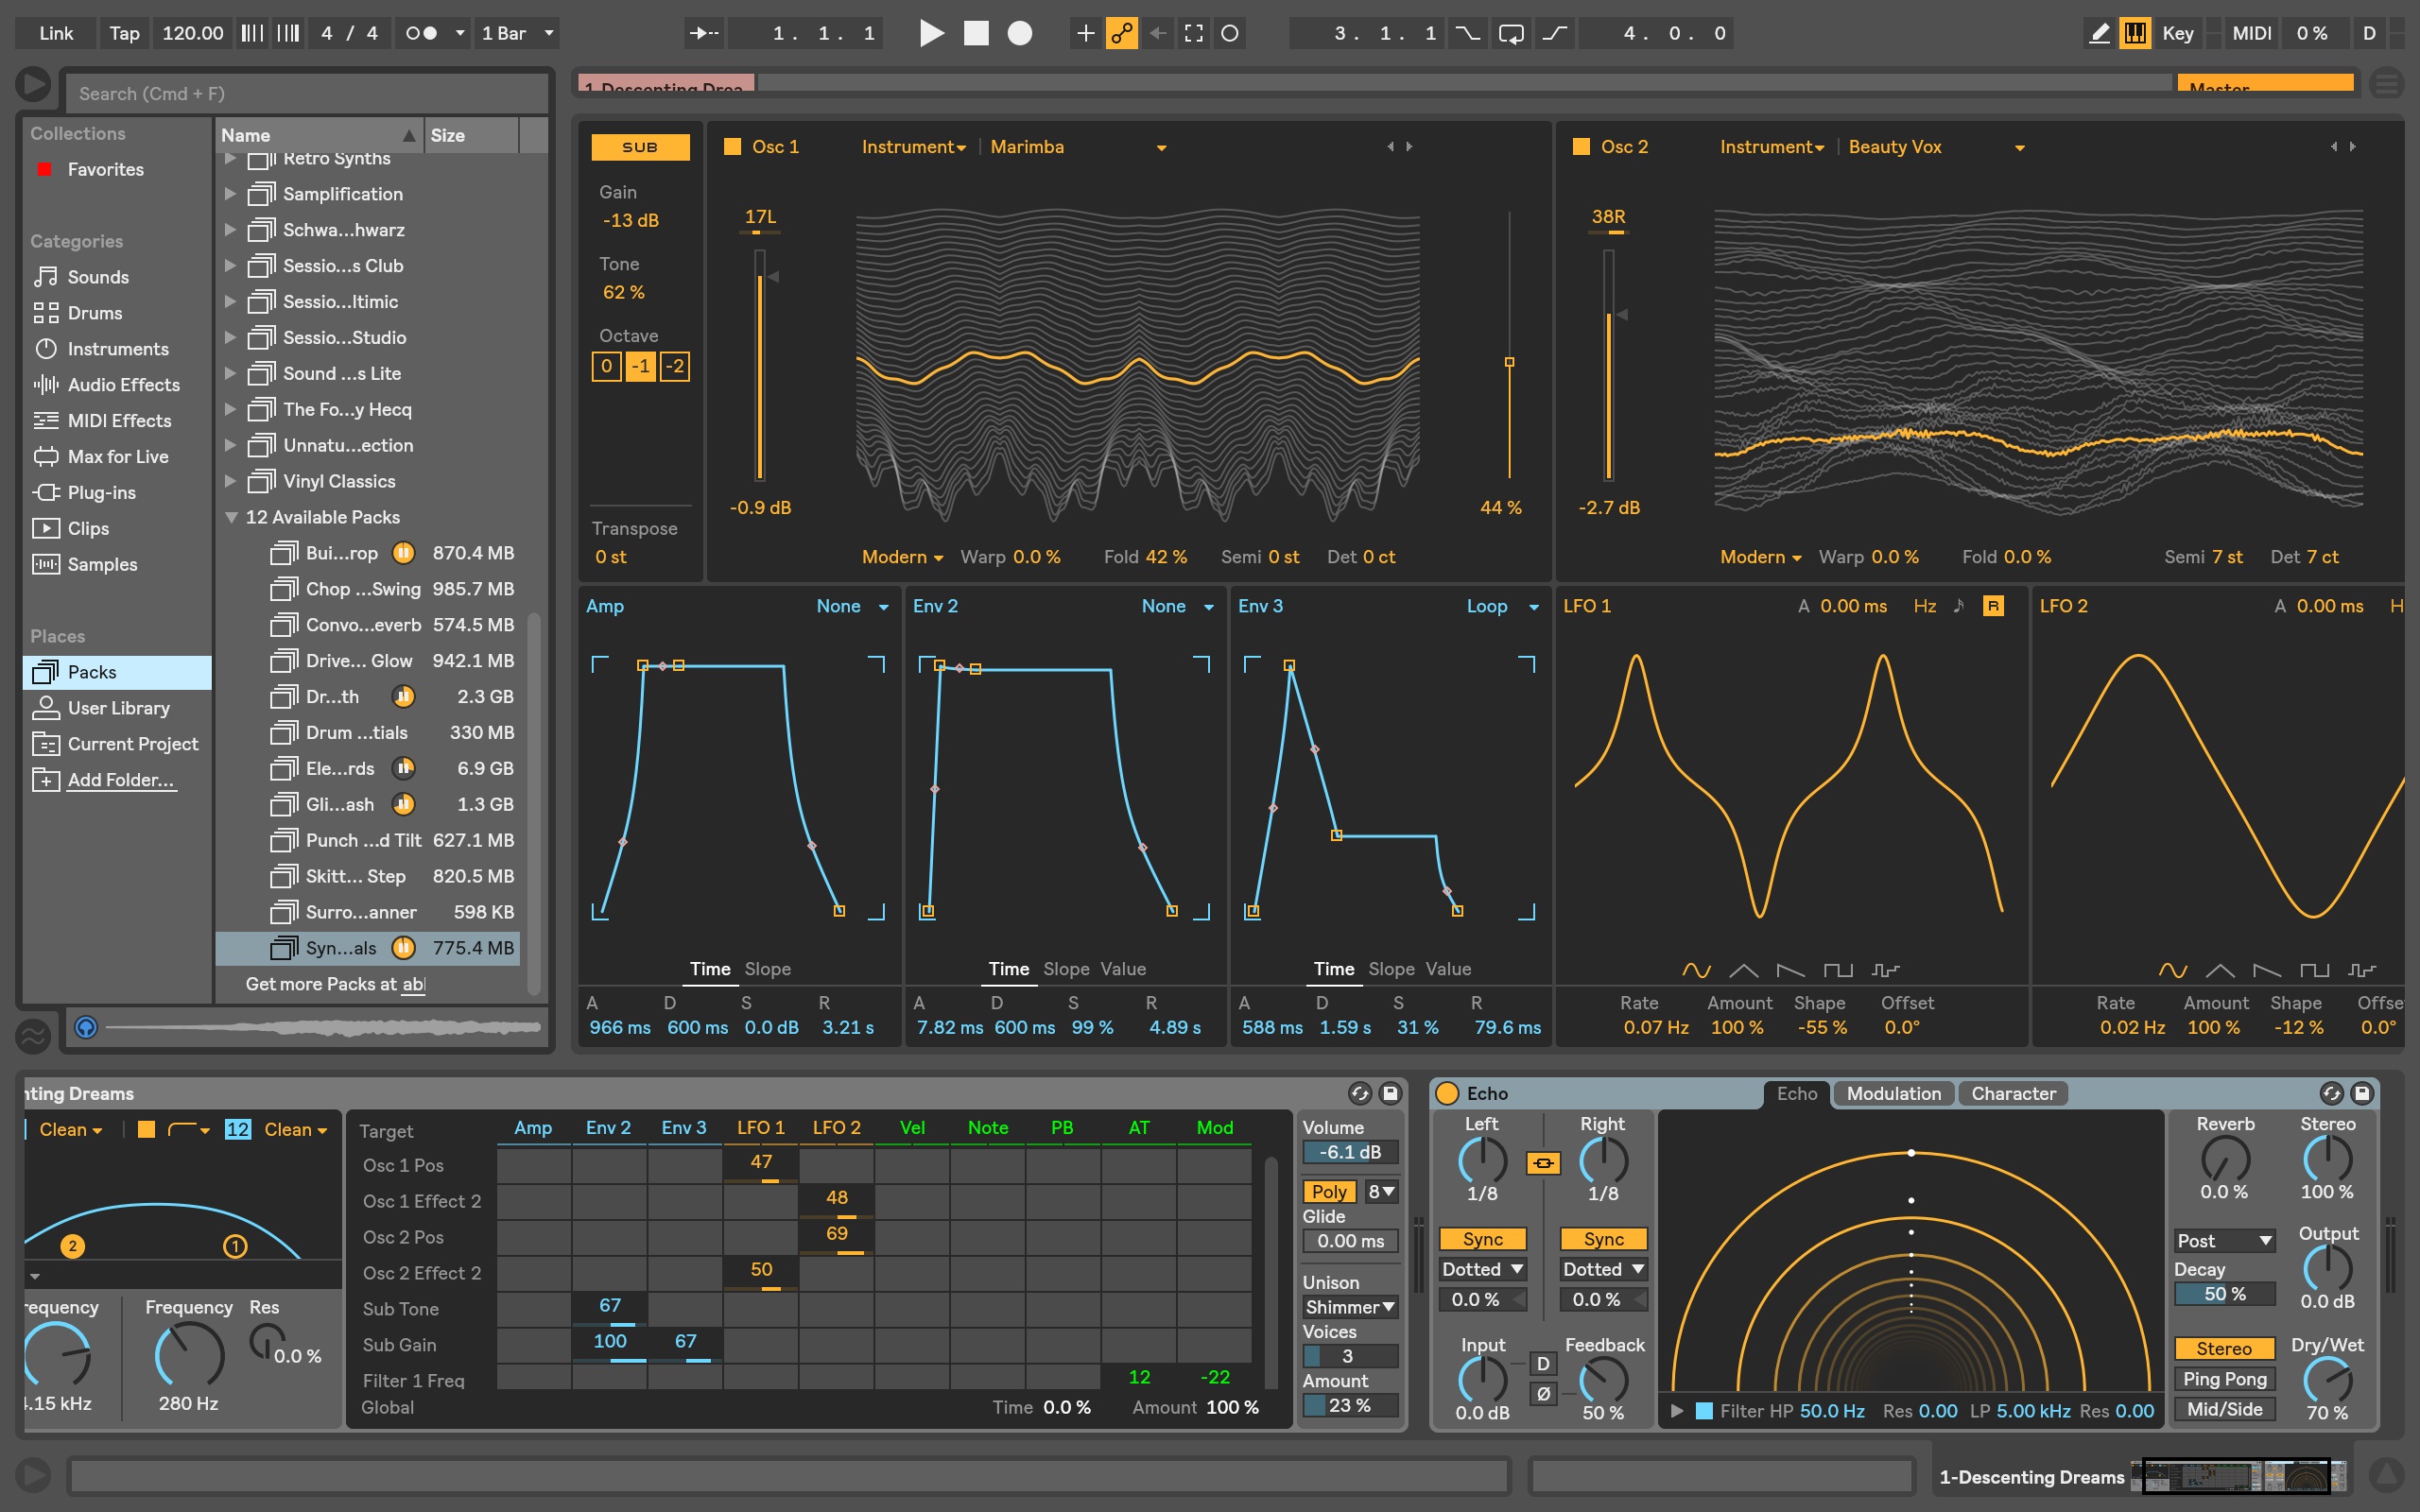Image resolution: width=2420 pixels, height=1512 pixels.
Task: Toggle computer MIDI keyboard icon
Action: pos(2135,33)
